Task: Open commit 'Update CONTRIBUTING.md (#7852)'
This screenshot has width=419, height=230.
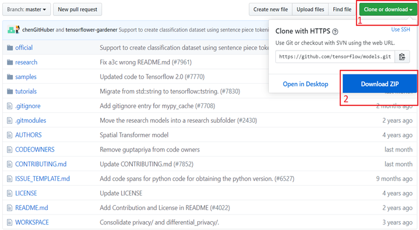Action: [147, 164]
